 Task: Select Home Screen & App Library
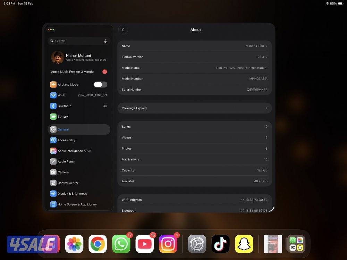coord(79,204)
